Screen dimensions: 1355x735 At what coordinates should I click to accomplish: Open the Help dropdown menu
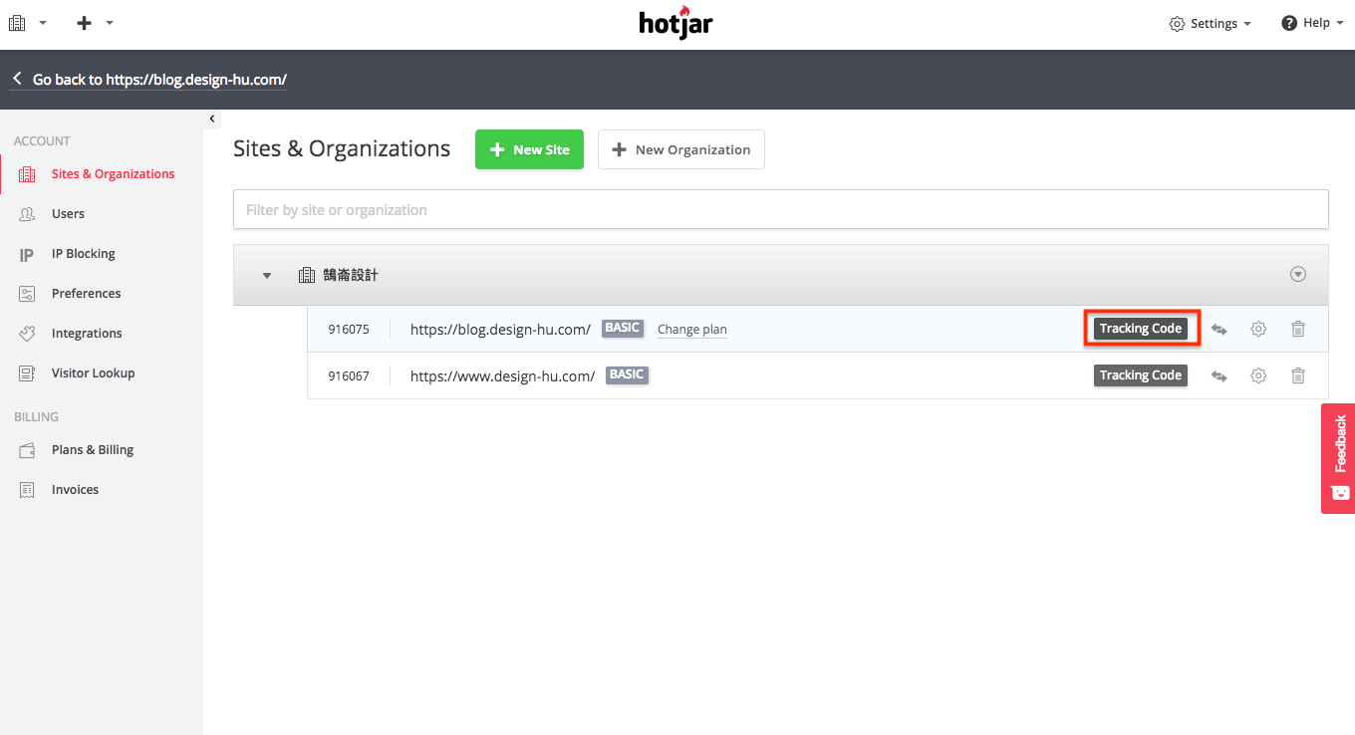pyautogui.click(x=1312, y=23)
